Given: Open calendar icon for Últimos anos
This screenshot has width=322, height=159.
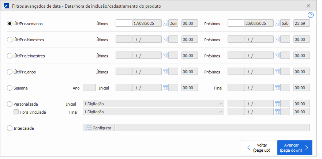Looking at the screenshot, I should (x=165, y=72).
